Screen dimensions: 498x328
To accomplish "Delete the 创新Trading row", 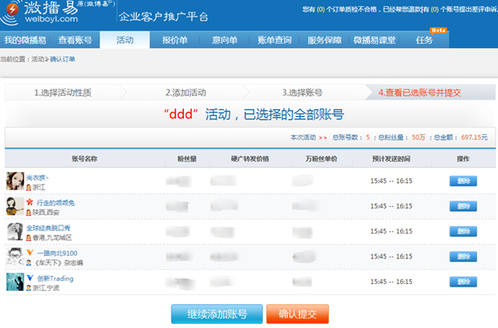I will [x=463, y=282].
